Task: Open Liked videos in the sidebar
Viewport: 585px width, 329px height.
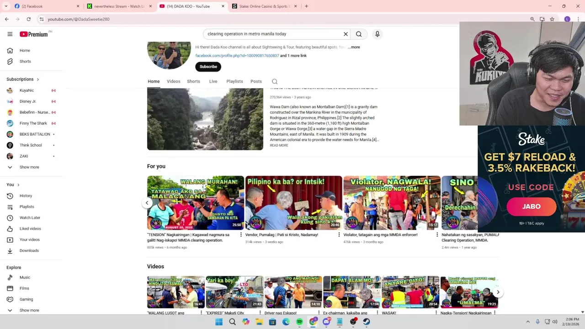Action: [31, 228]
